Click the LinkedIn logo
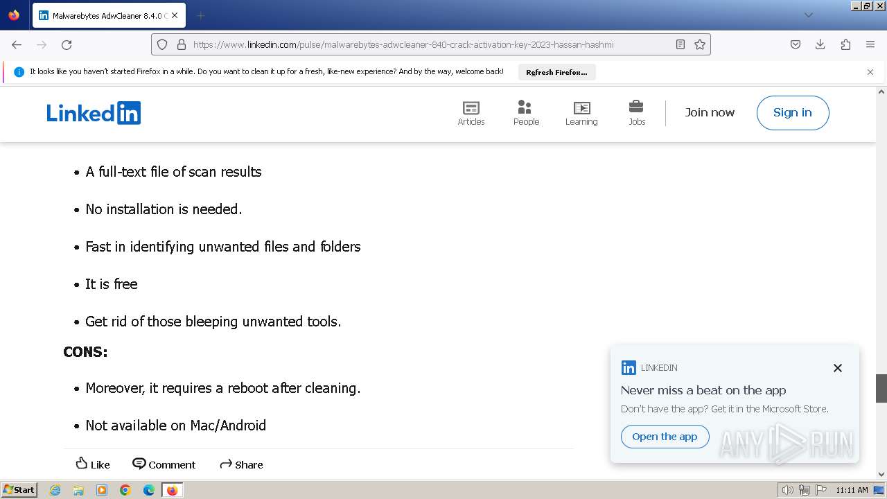 [x=94, y=113]
